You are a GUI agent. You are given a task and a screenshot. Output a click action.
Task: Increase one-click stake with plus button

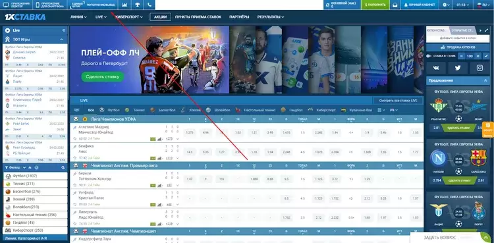(x=478, y=56)
